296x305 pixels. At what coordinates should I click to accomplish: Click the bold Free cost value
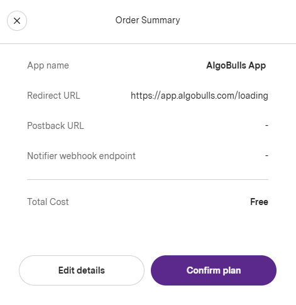(x=259, y=202)
